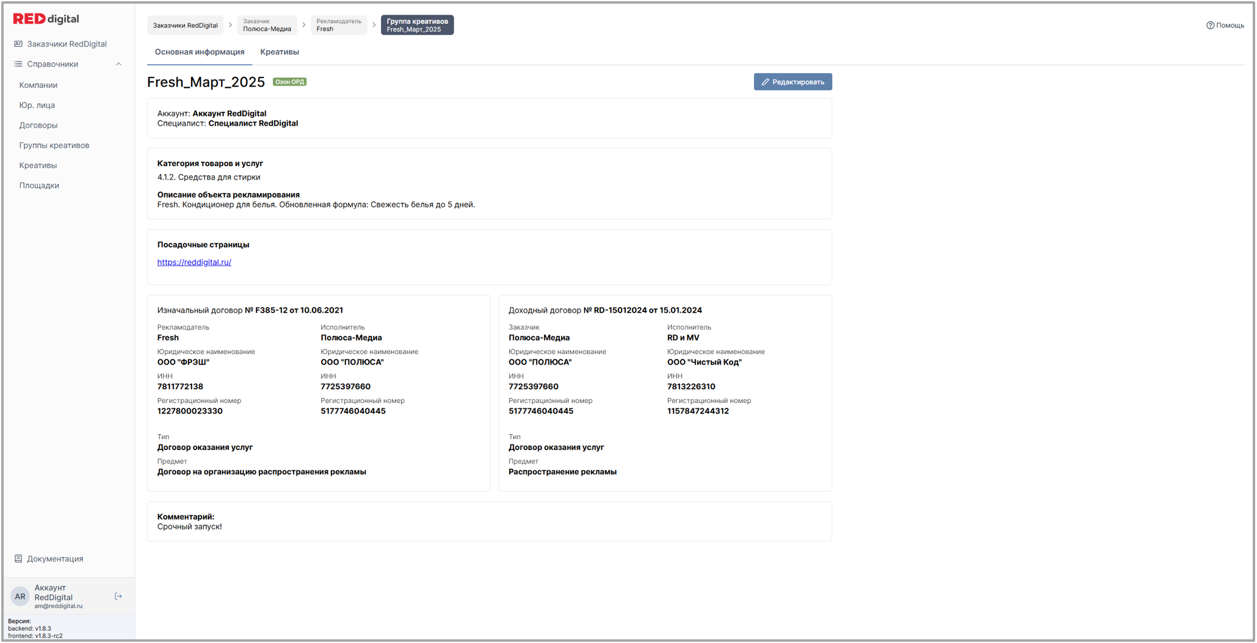The width and height of the screenshot is (1257, 643).
Task: Click the frontend: v1.8.3-rc2 version text
Action: (x=35, y=636)
